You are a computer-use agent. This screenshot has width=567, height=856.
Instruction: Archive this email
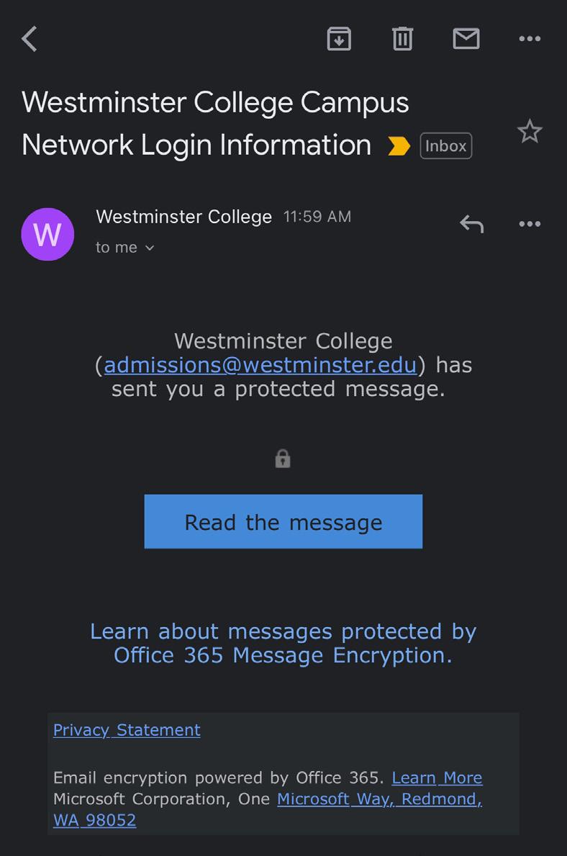tap(339, 39)
